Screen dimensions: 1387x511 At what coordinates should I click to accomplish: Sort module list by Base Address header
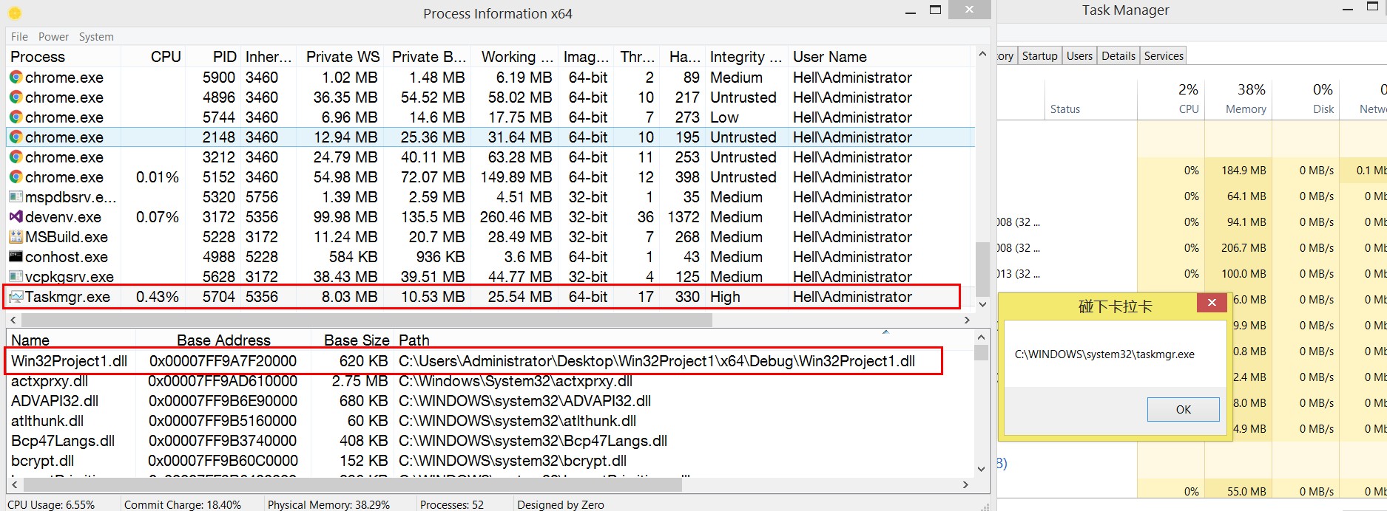tap(223, 340)
